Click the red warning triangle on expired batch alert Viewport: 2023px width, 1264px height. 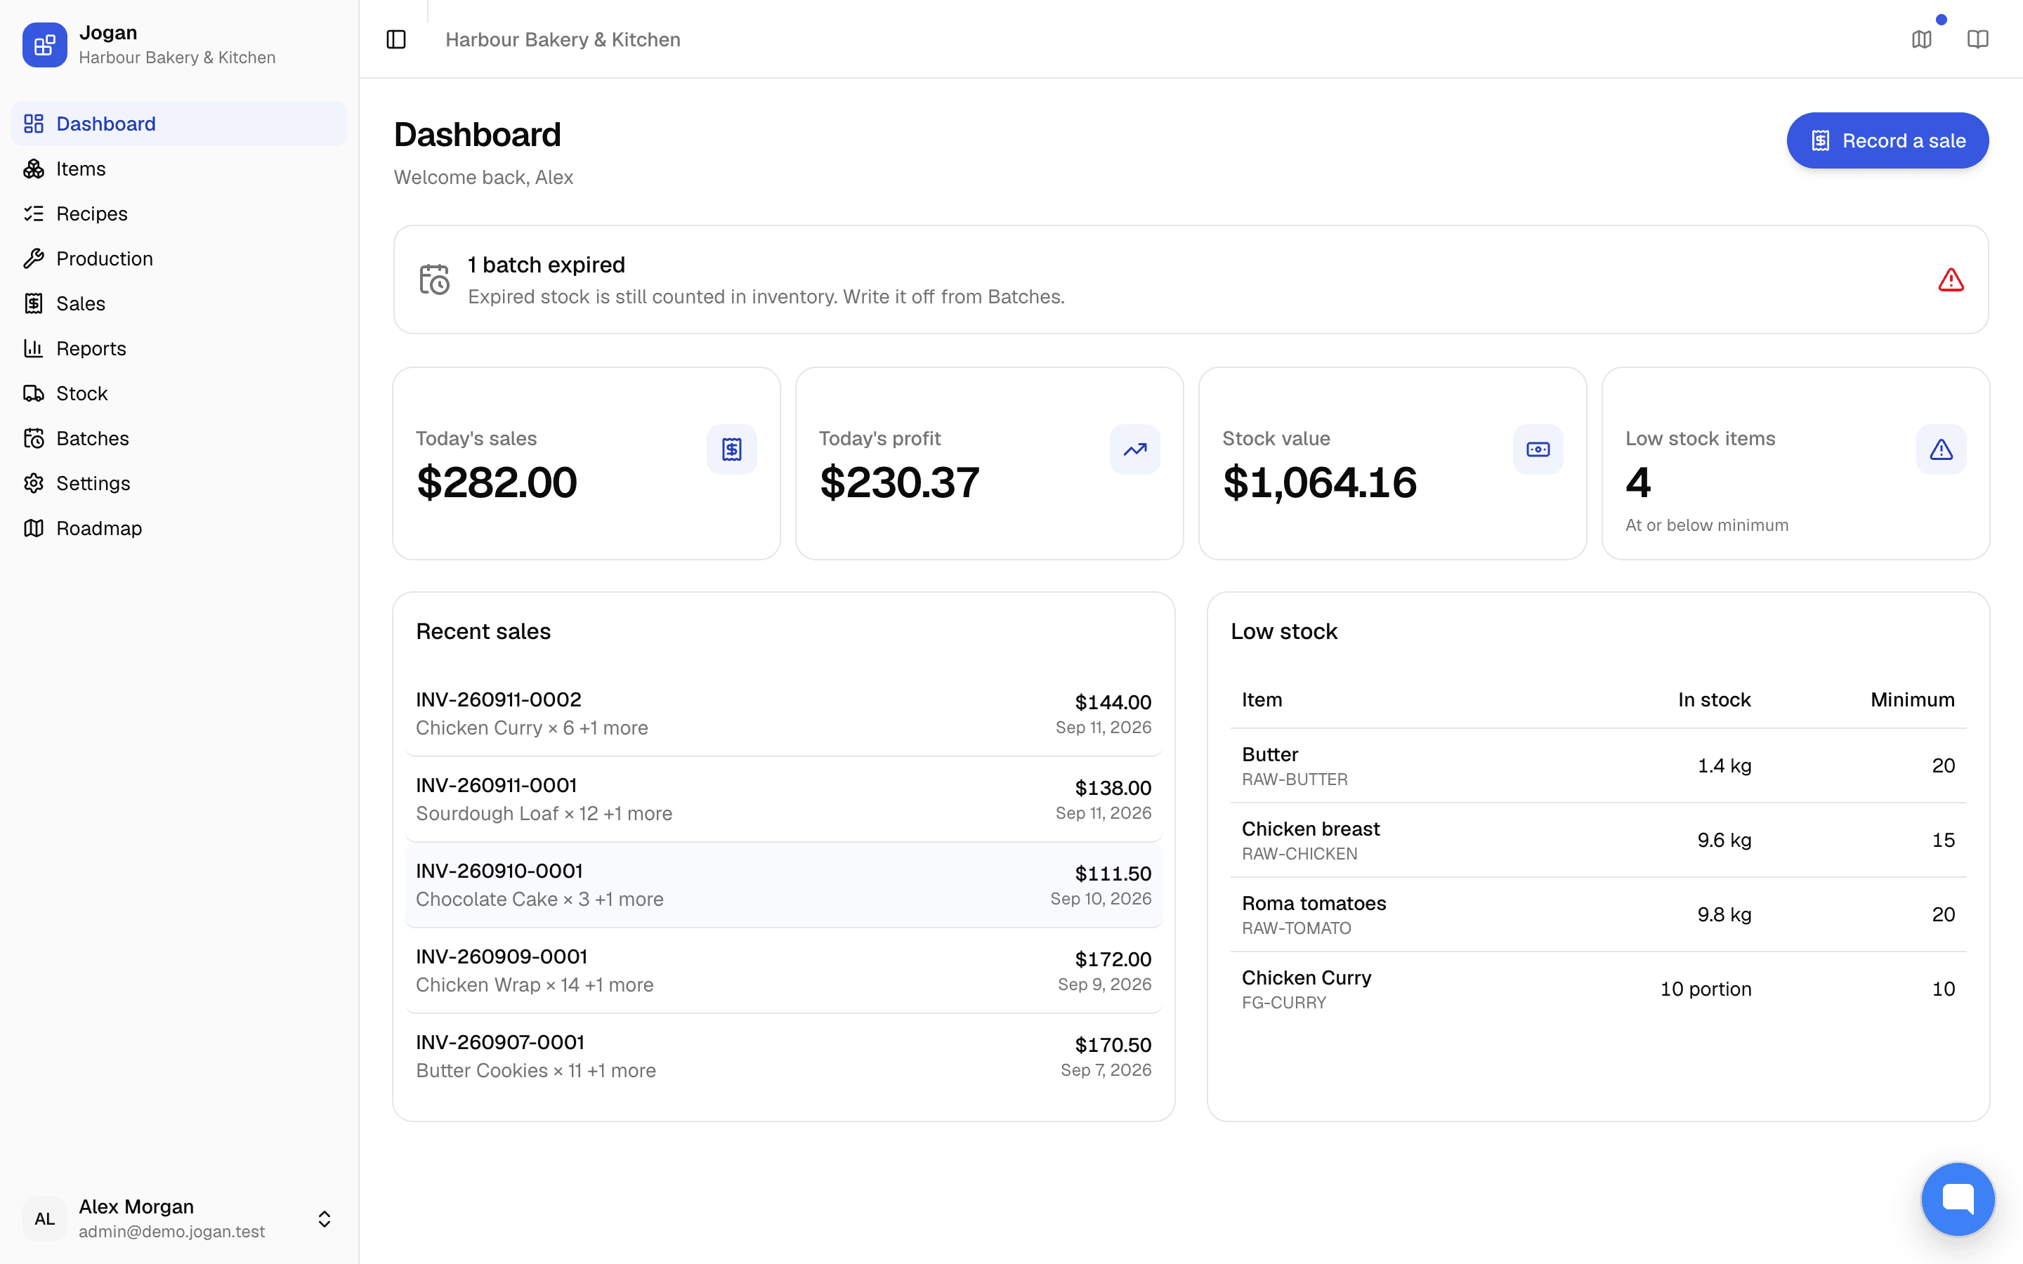[x=1951, y=280]
